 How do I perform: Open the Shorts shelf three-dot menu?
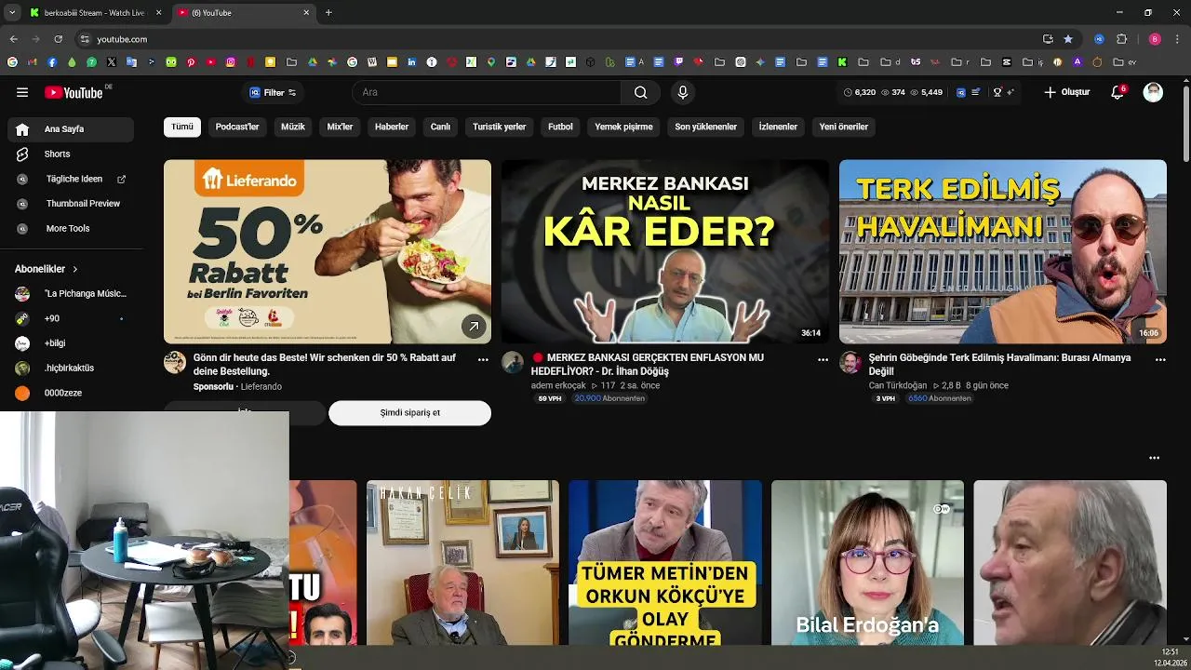click(1155, 458)
